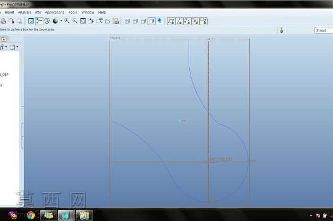
Task: Open the Applications menu
Action: click(55, 12)
